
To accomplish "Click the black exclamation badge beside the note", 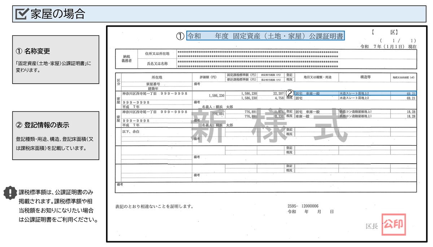I will click(x=10, y=191).
